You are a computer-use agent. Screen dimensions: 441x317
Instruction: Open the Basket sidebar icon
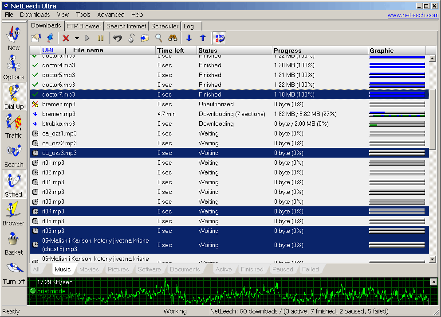tap(14, 243)
